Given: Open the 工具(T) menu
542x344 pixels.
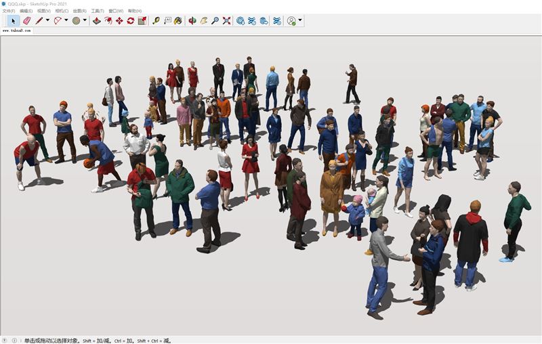Looking at the screenshot, I should coord(98,11).
